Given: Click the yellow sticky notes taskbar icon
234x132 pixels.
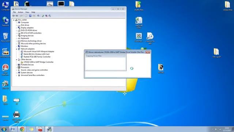Looking at the screenshot, I should [31, 129].
